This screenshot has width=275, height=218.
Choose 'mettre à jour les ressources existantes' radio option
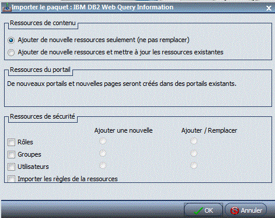point(11,53)
